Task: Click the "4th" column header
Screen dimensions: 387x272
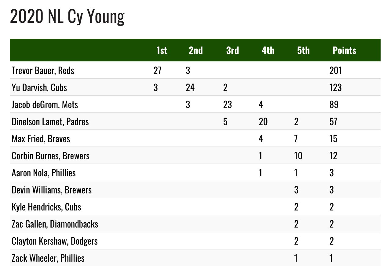Action: [268, 50]
